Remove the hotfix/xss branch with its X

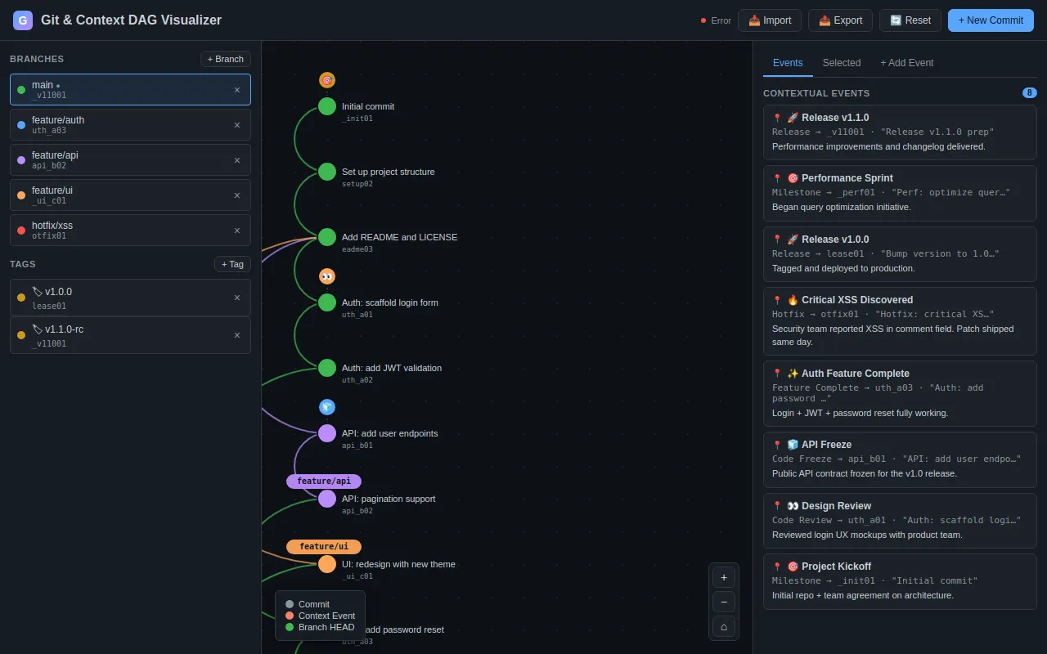[x=237, y=231]
